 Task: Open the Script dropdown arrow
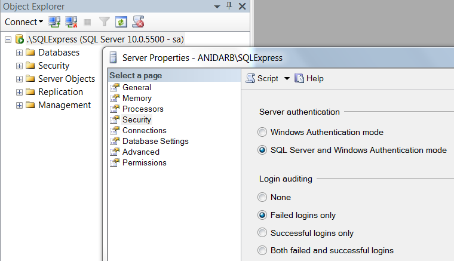coord(287,79)
